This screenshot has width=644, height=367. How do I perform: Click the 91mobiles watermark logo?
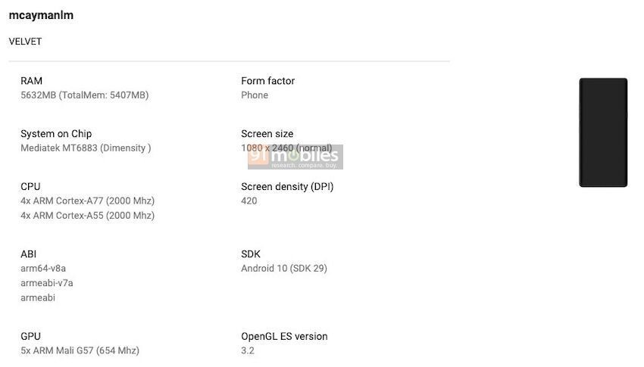pos(295,157)
